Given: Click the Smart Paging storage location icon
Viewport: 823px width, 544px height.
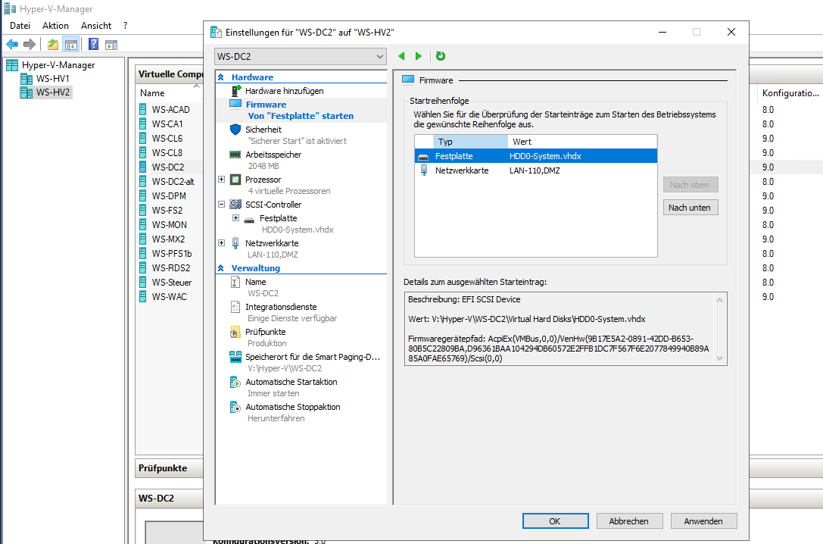Looking at the screenshot, I should 235,357.
